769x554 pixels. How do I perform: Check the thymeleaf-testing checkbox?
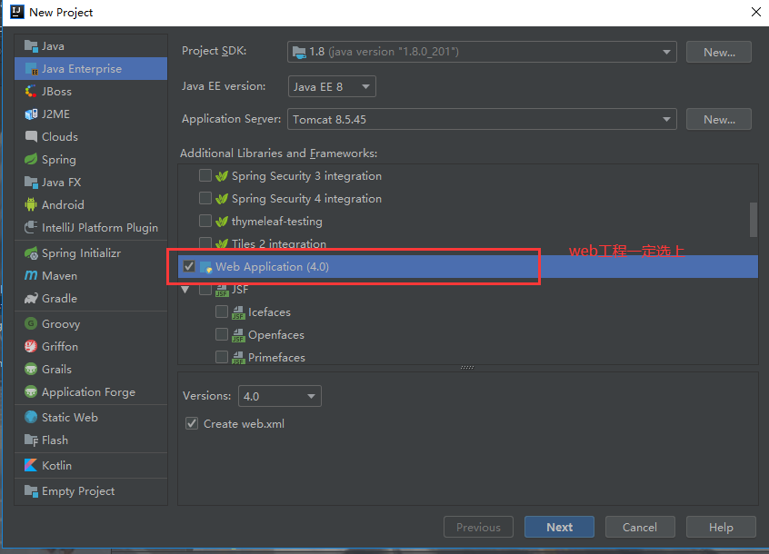coord(205,221)
